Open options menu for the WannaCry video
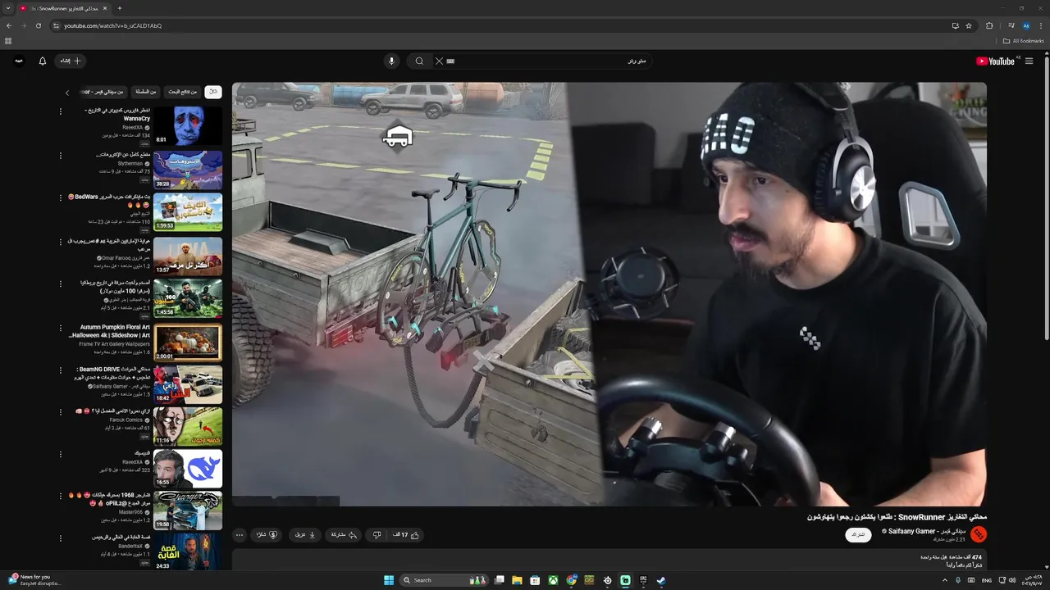Screen dimensions: 1050x590 coord(60,111)
